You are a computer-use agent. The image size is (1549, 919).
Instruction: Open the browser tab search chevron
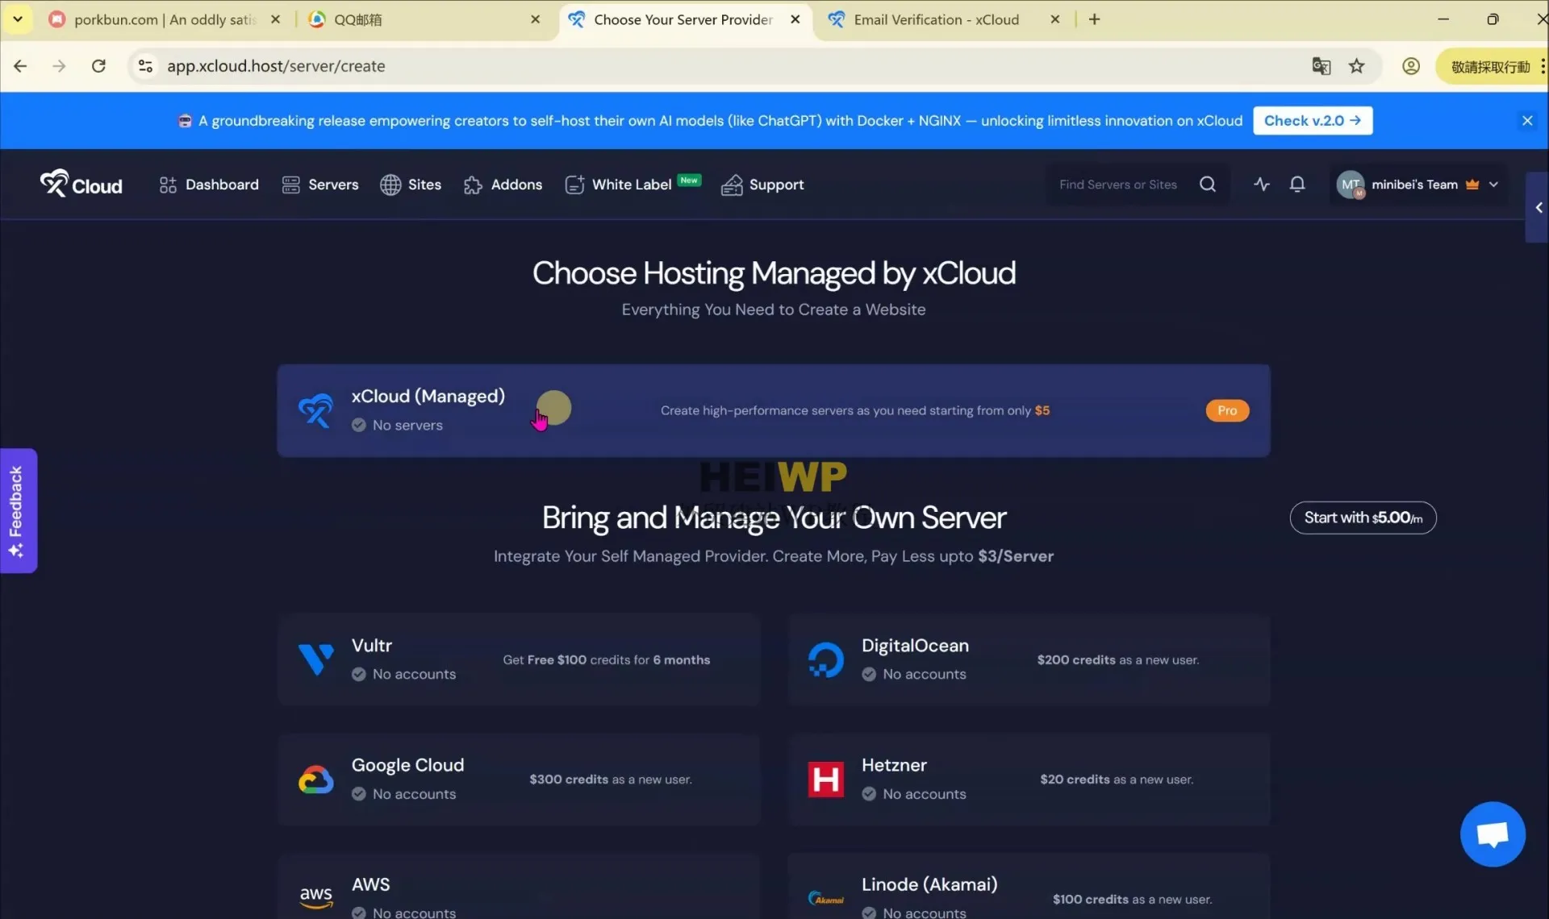tap(17, 19)
